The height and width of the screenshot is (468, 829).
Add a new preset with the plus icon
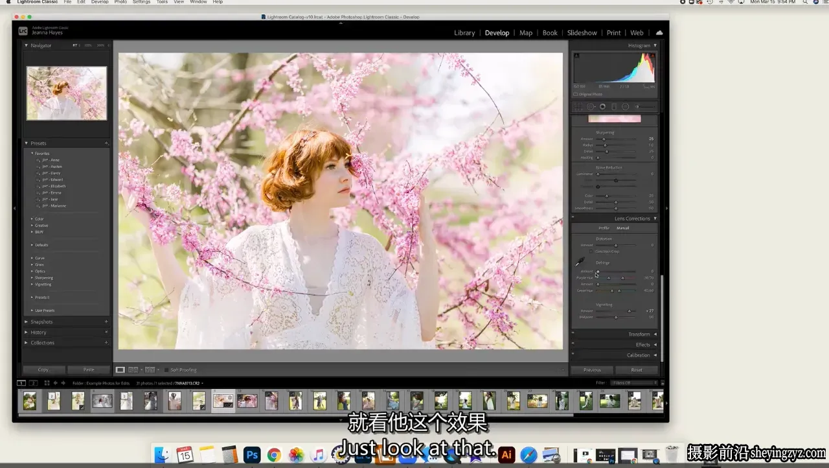click(106, 143)
